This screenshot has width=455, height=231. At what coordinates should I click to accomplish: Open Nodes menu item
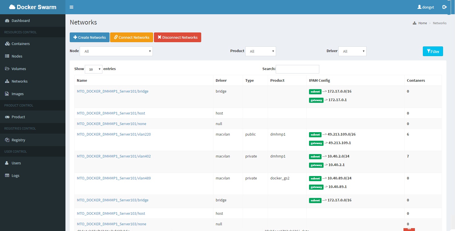(x=33, y=56)
